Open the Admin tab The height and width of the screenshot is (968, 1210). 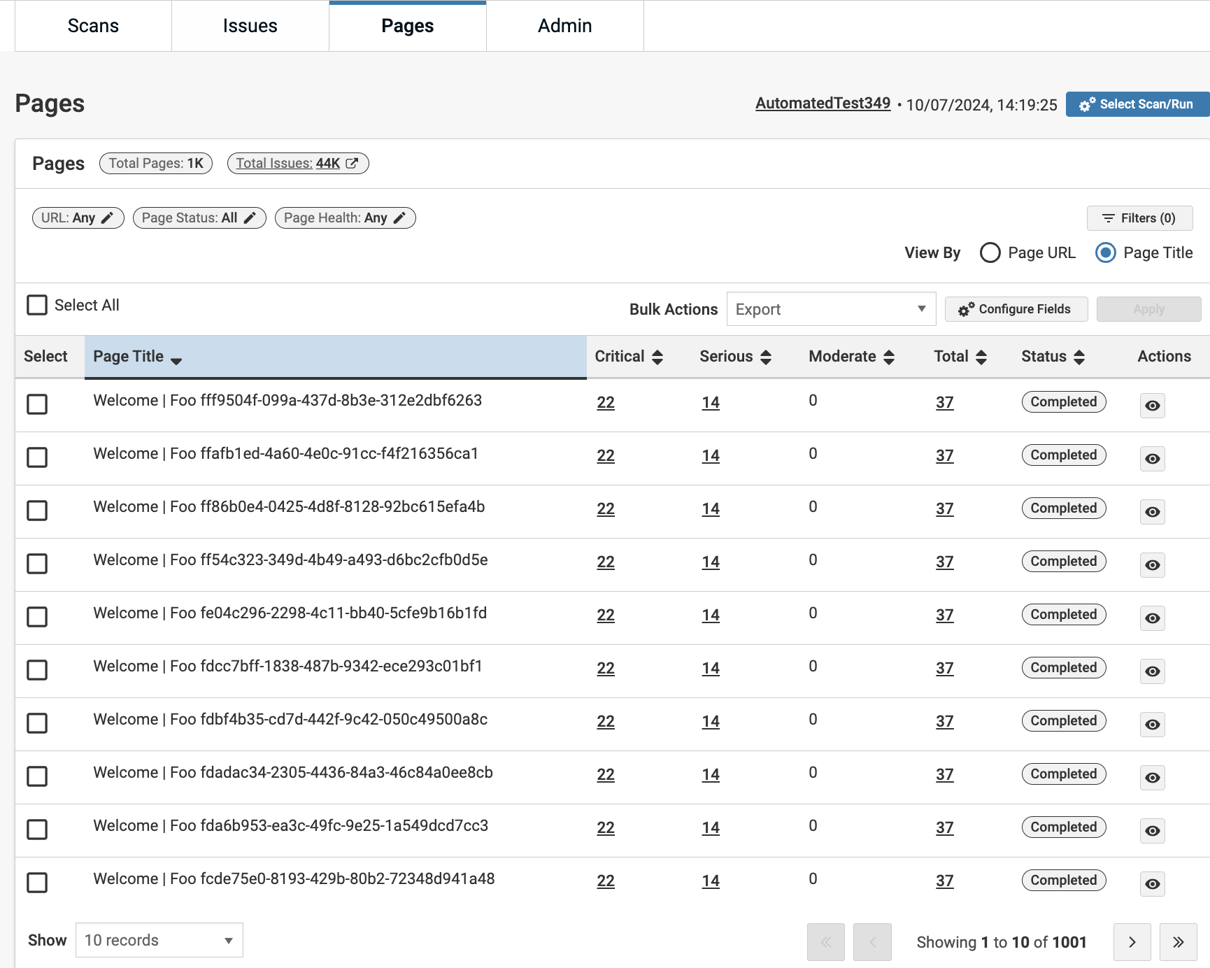(x=564, y=26)
